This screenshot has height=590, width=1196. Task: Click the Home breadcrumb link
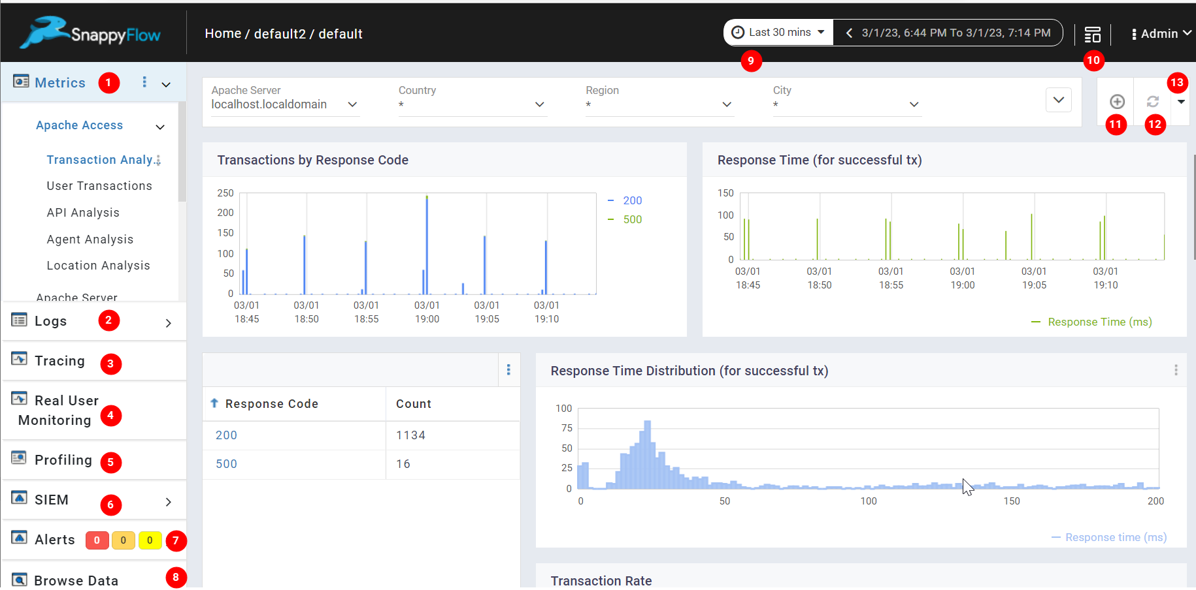click(x=223, y=34)
